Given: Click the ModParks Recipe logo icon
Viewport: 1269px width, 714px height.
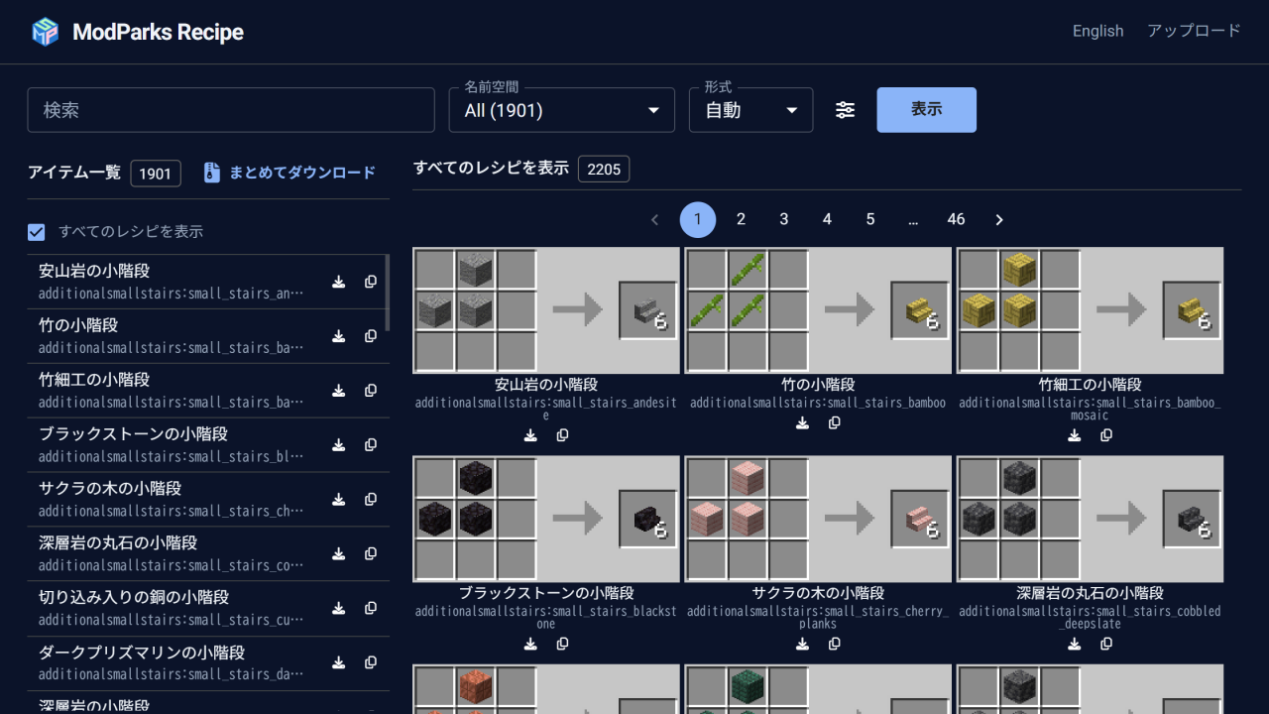Looking at the screenshot, I should (46, 32).
